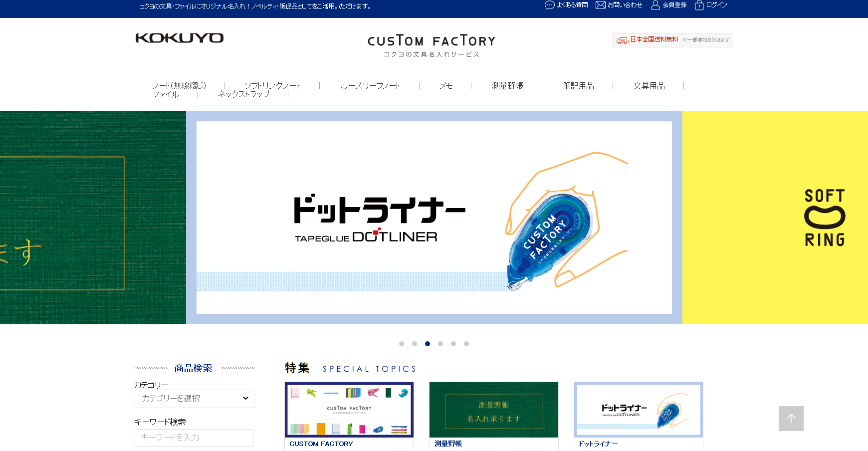Select the active third carousel dot

(428, 344)
